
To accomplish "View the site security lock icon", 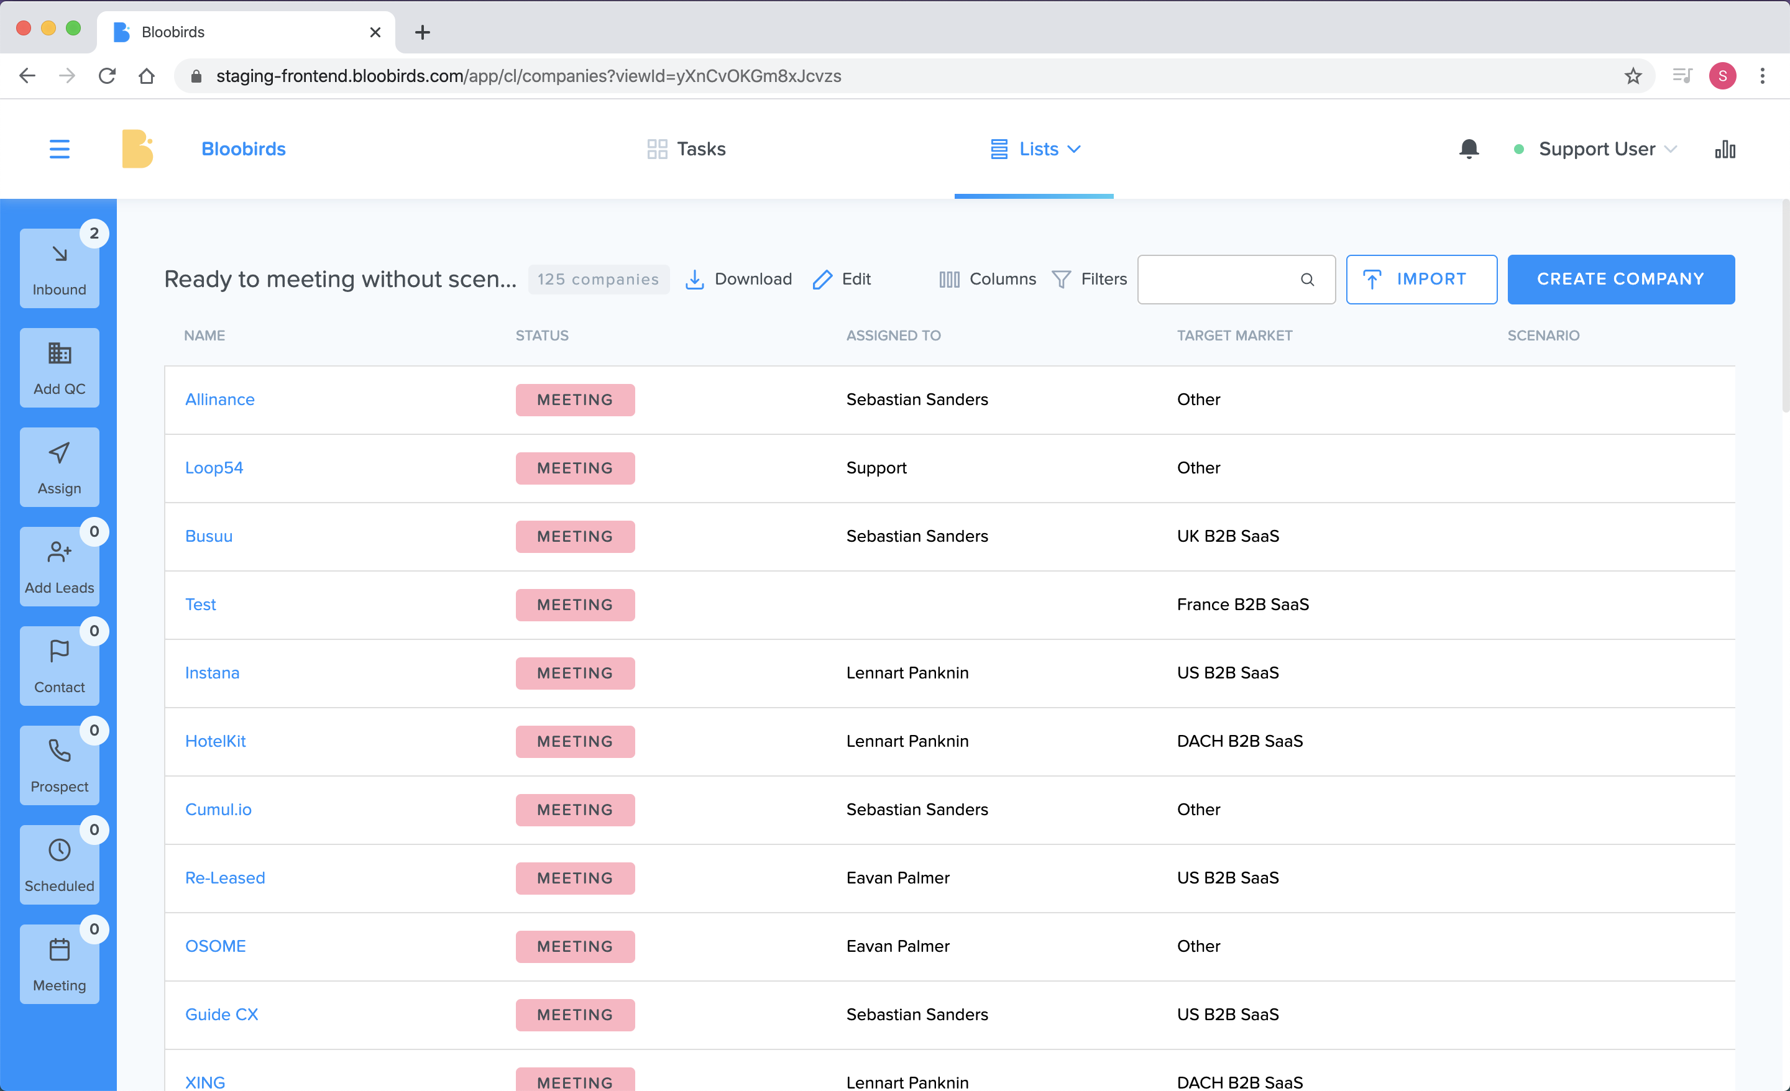I will pyautogui.click(x=195, y=76).
